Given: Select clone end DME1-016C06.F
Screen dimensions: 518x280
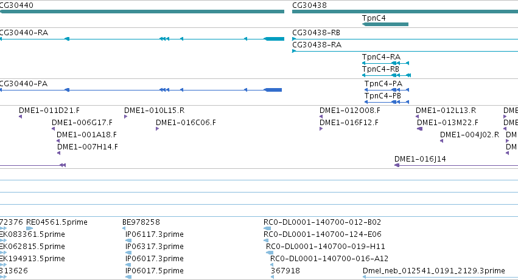Looking at the screenshot, I should coord(157,129).
